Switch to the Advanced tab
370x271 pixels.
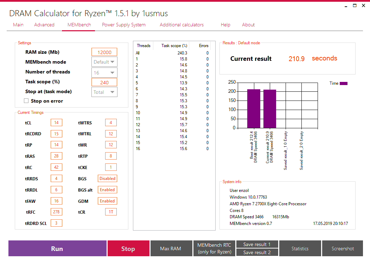[44, 25]
